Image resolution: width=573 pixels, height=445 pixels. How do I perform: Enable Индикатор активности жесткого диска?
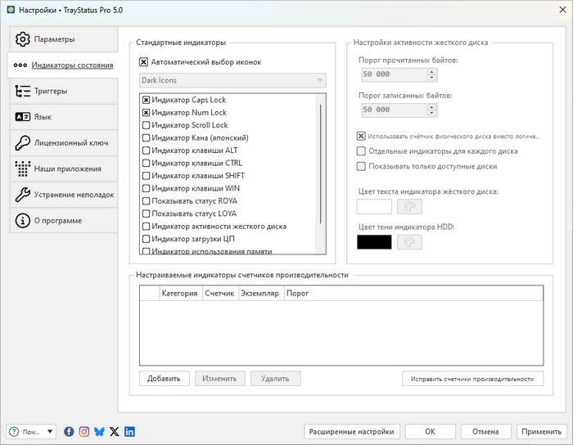(147, 227)
